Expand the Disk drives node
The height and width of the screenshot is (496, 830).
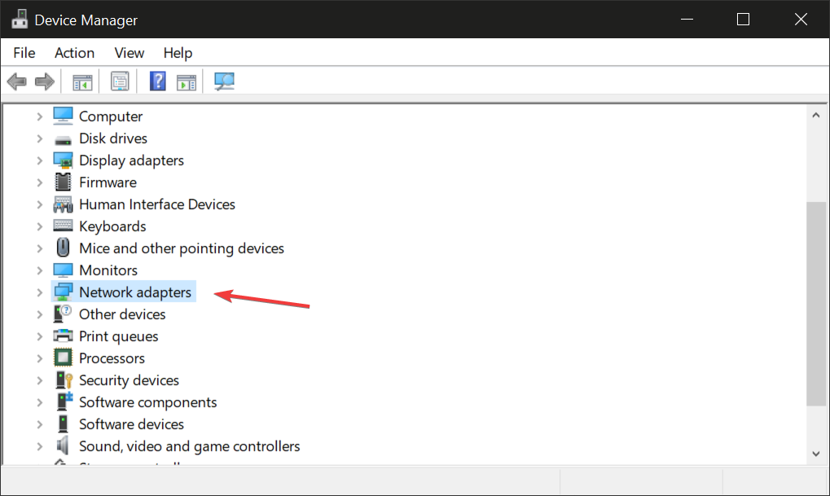pos(39,138)
